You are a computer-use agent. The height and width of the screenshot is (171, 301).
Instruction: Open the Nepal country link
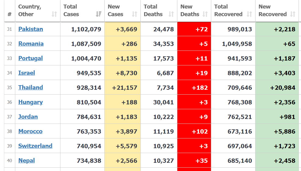click(27, 160)
